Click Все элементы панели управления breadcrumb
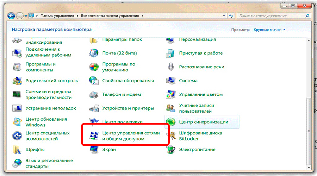This screenshot has width=317, height=176. (x=110, y=16)
